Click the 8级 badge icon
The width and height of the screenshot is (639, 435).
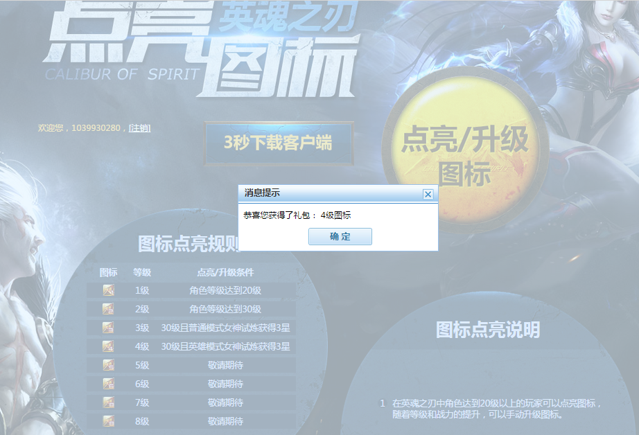pos(108,421)
